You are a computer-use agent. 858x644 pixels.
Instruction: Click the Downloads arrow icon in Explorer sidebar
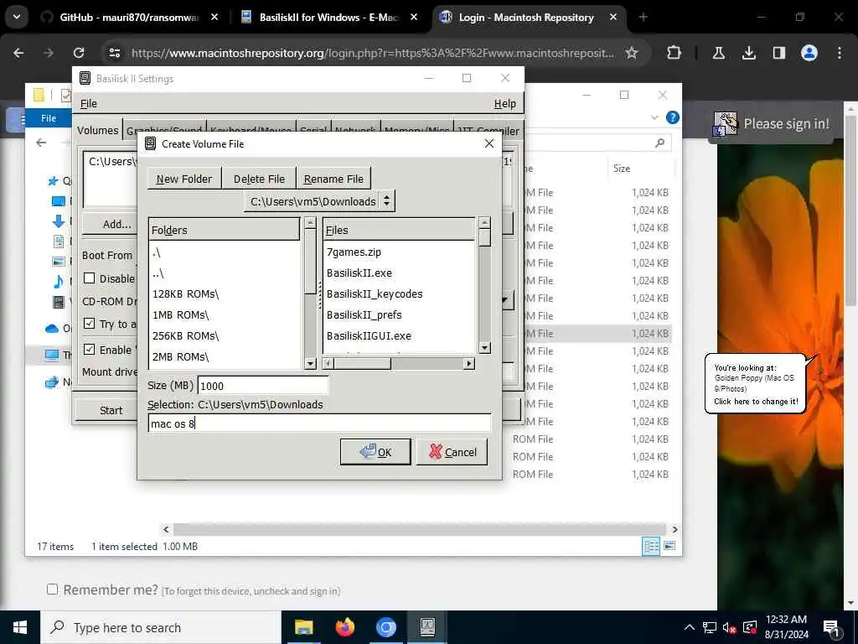(x=59, y=221)
